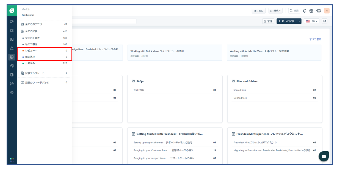Click the icon between gift and avatar
The height and width of the screenshot is (171, 337).
[319, 11]
